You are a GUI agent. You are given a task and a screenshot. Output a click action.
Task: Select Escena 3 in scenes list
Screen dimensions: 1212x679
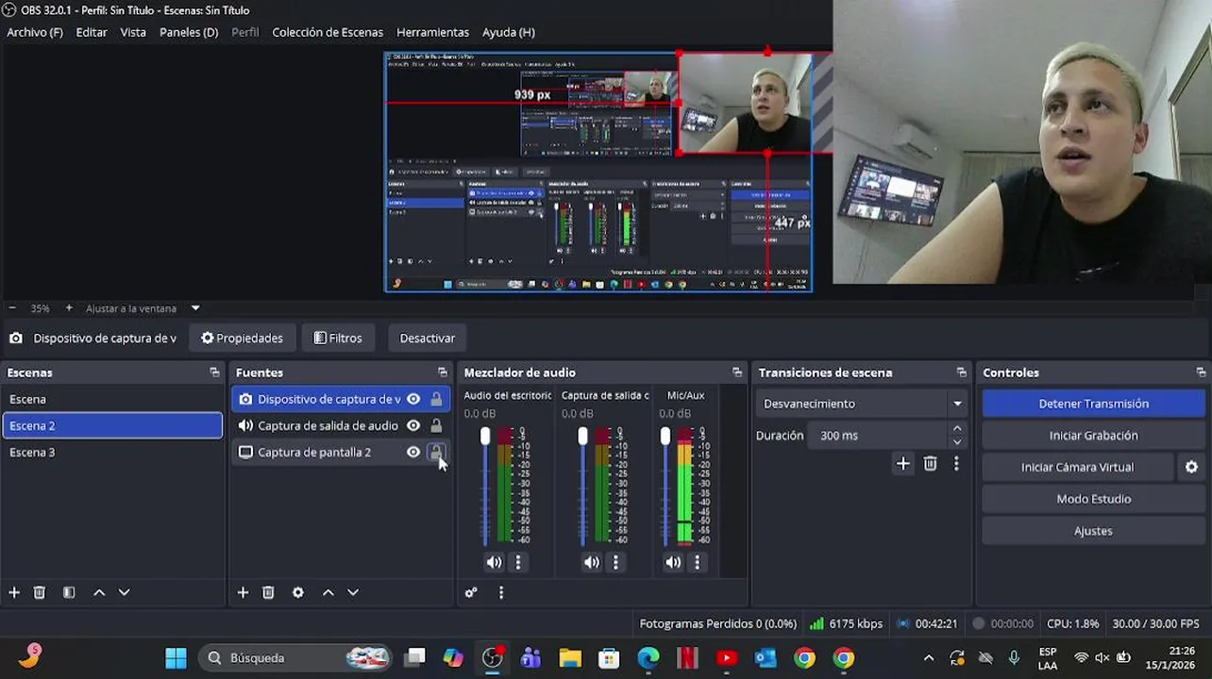112,452
